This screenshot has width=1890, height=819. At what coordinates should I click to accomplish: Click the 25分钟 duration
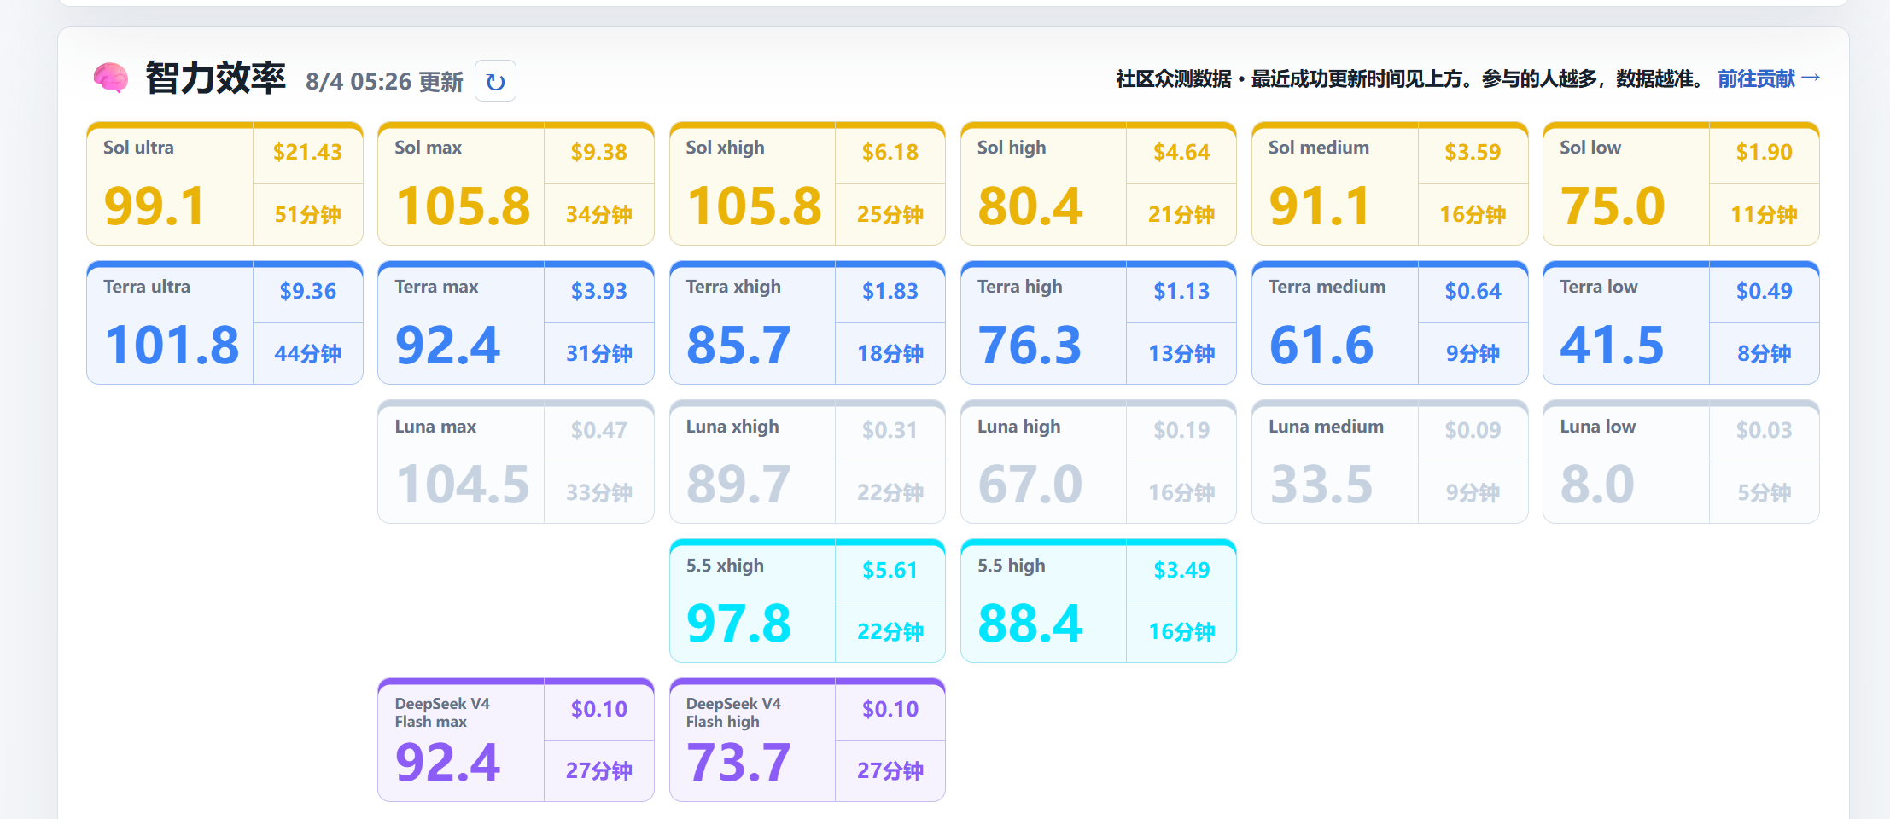point(890,214)
